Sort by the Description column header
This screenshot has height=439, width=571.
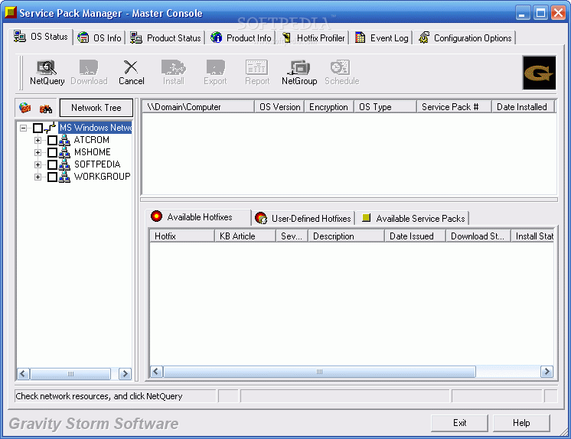(x=346, y=236)
